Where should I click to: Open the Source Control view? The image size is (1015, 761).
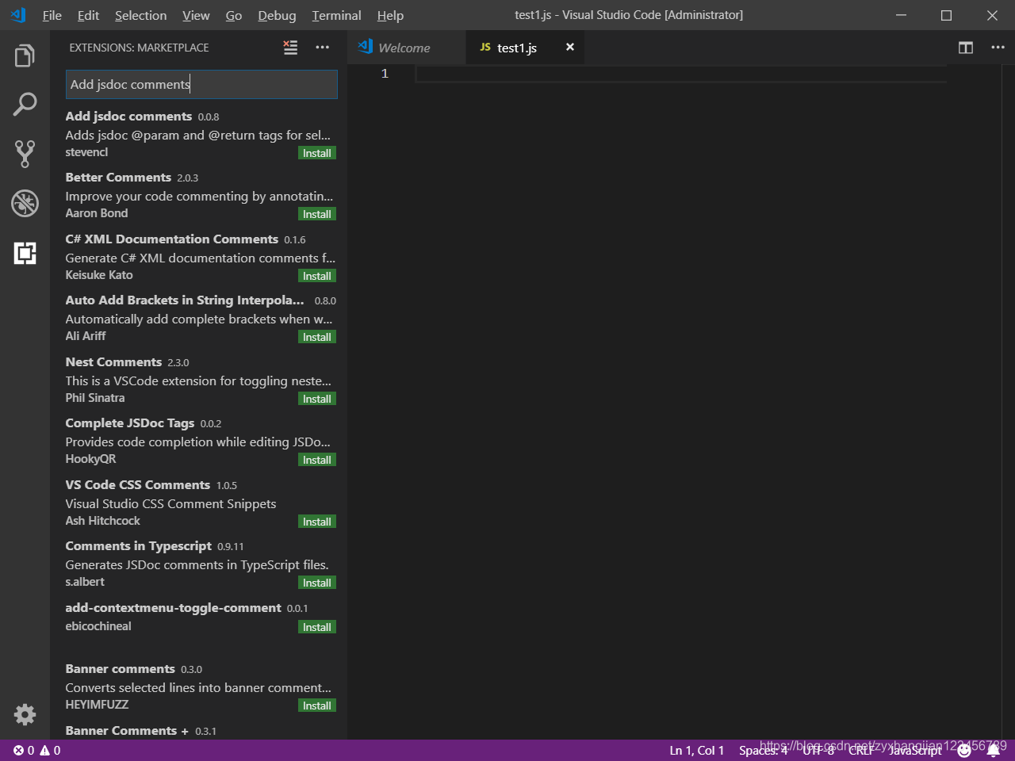[x=25, y=154]
